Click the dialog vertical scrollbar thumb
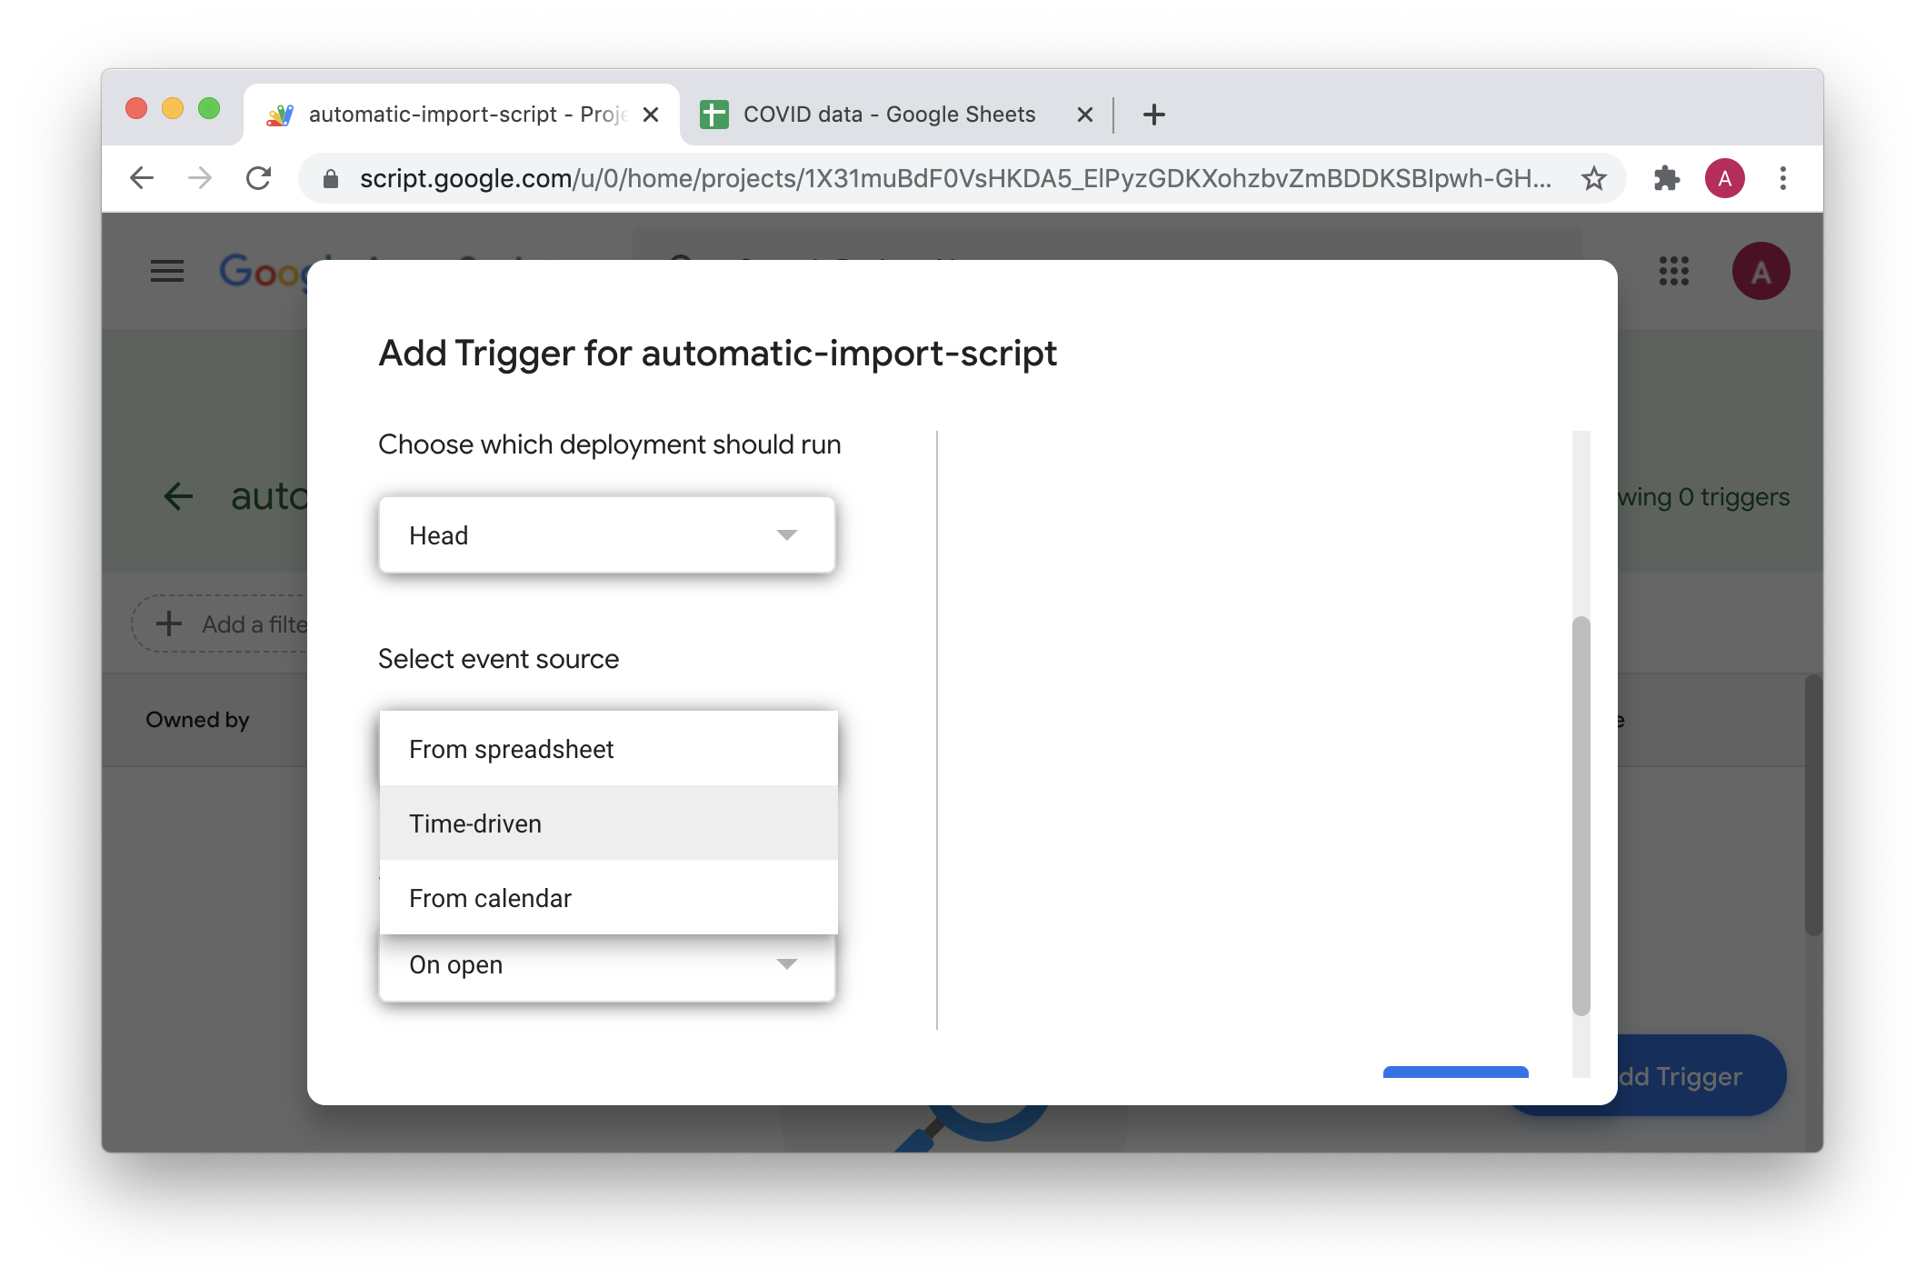Image resolution: width=1925 pixels, height=1287 pixels. pyautogui.click(x=1581, y=816)
